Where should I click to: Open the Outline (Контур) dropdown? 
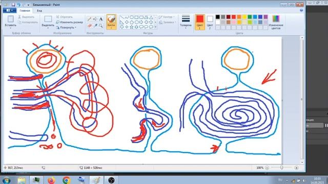[167, 17]
